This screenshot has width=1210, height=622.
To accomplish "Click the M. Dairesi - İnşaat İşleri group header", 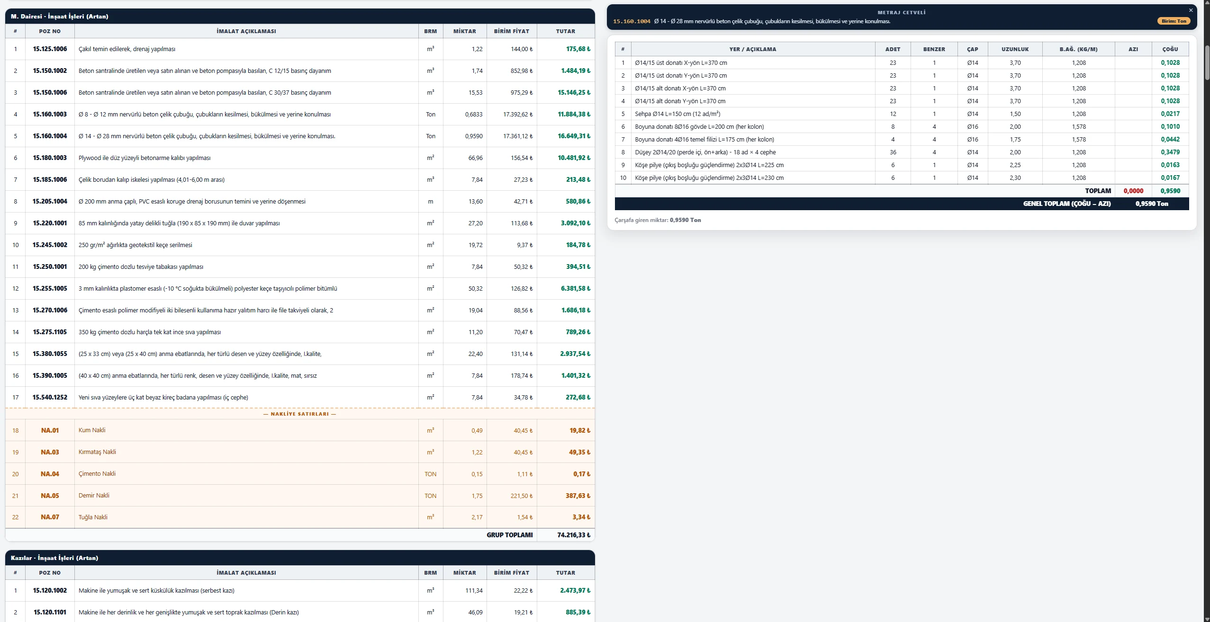I will pyautogui.click(x=300, y=17).
